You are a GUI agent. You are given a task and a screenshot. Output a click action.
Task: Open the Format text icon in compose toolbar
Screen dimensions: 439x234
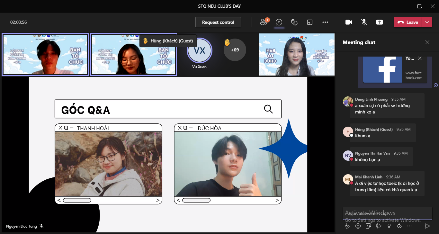tap(347, 226)
